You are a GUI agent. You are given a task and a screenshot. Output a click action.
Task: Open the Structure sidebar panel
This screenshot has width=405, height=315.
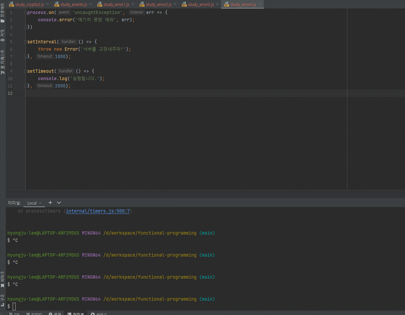(x=2, y=300)
